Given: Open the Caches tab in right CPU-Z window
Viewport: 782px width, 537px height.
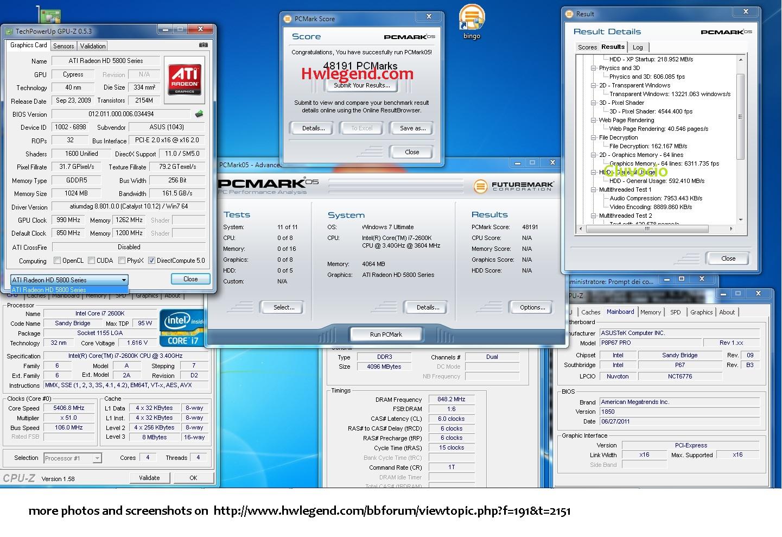Looking at the screenshot, I should coord(590,312).
